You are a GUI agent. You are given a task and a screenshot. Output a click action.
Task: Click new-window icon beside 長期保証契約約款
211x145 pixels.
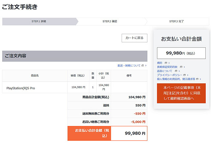coord(181,67)
